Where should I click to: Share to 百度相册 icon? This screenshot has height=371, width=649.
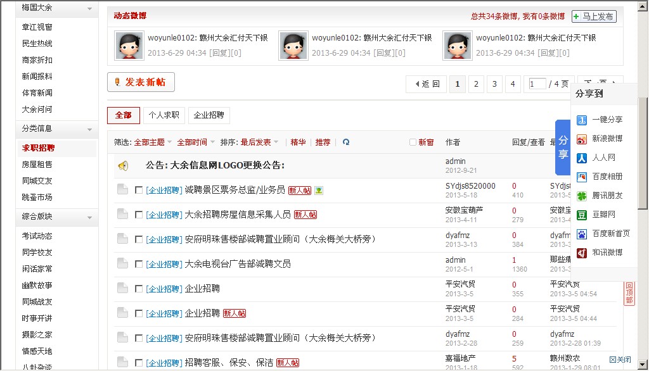582,177
